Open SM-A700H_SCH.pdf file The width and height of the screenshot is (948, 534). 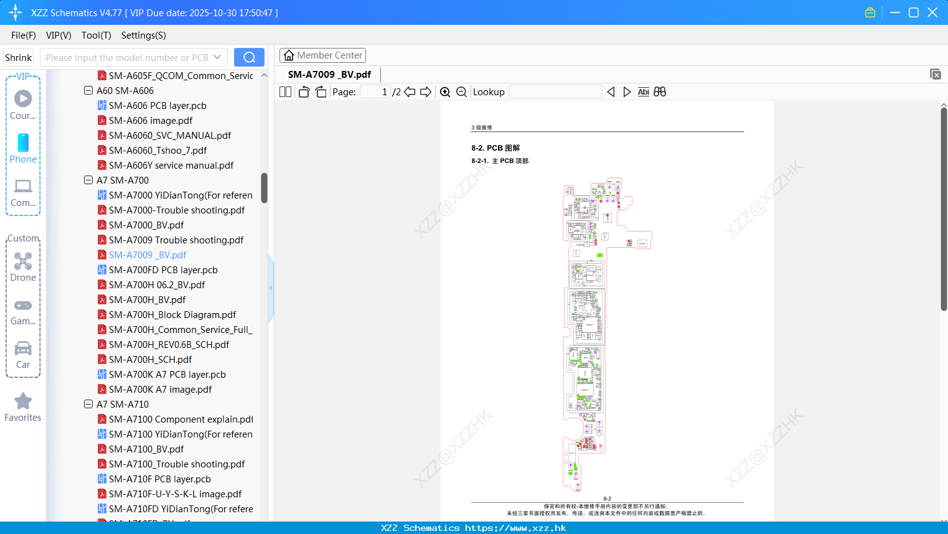tap(150, 359)
